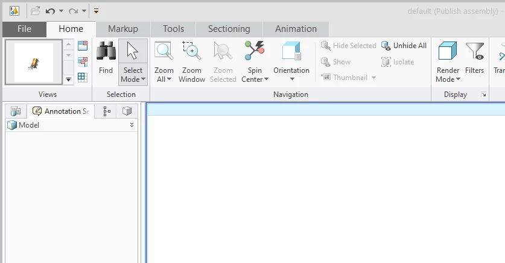The image size is (505, 263).
Task: Open the cube icon panel tab
Action: pyautogui.click(x=127, y=111)
